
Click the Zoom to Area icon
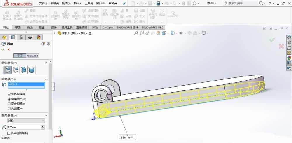(x=142, y=33)
